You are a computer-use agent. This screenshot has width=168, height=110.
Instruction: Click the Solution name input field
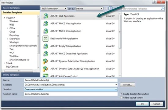tap(71, 94)
